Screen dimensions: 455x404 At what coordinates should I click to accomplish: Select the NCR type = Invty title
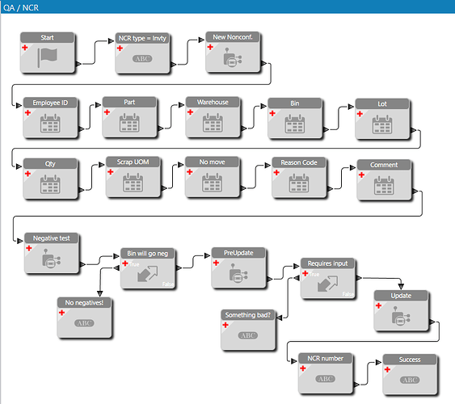coord(142,38)
